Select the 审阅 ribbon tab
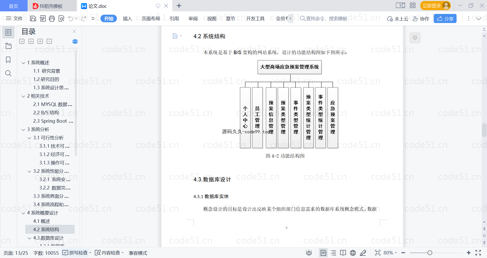 (x=193, y=18)
